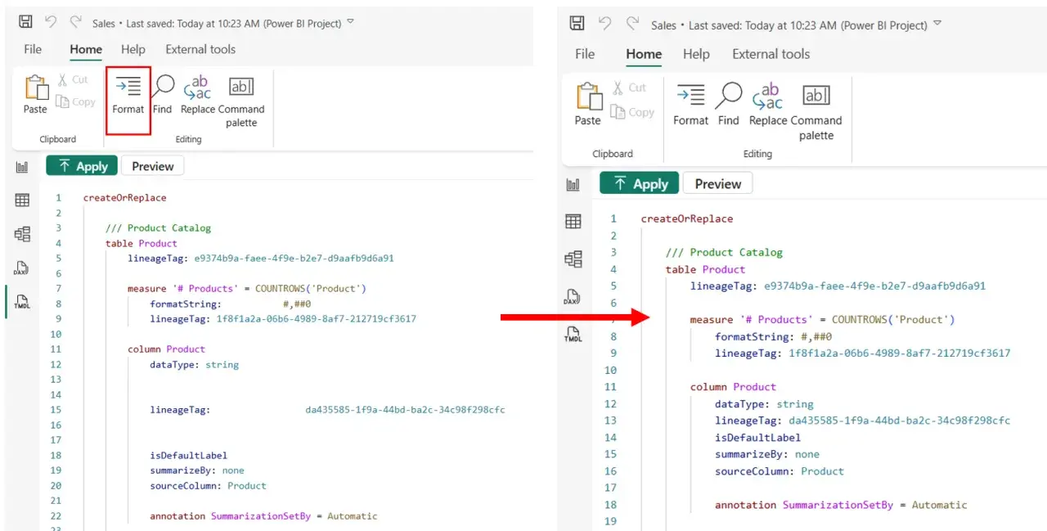This screenshot has height=531, width=1047.
Task: Open File menu in left window
Action: point(33,49)
